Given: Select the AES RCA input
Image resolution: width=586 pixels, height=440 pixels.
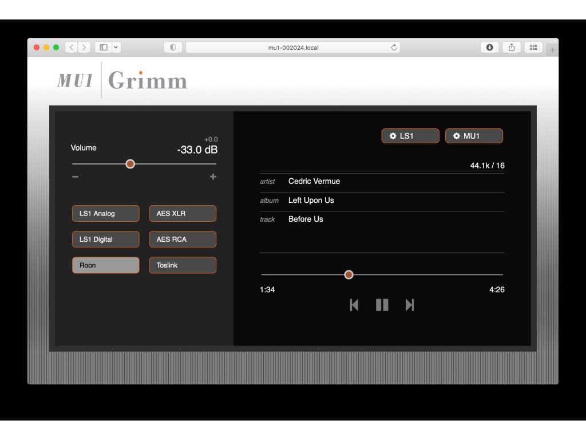Looking at the screenshot, I should [x=183, y=239].
